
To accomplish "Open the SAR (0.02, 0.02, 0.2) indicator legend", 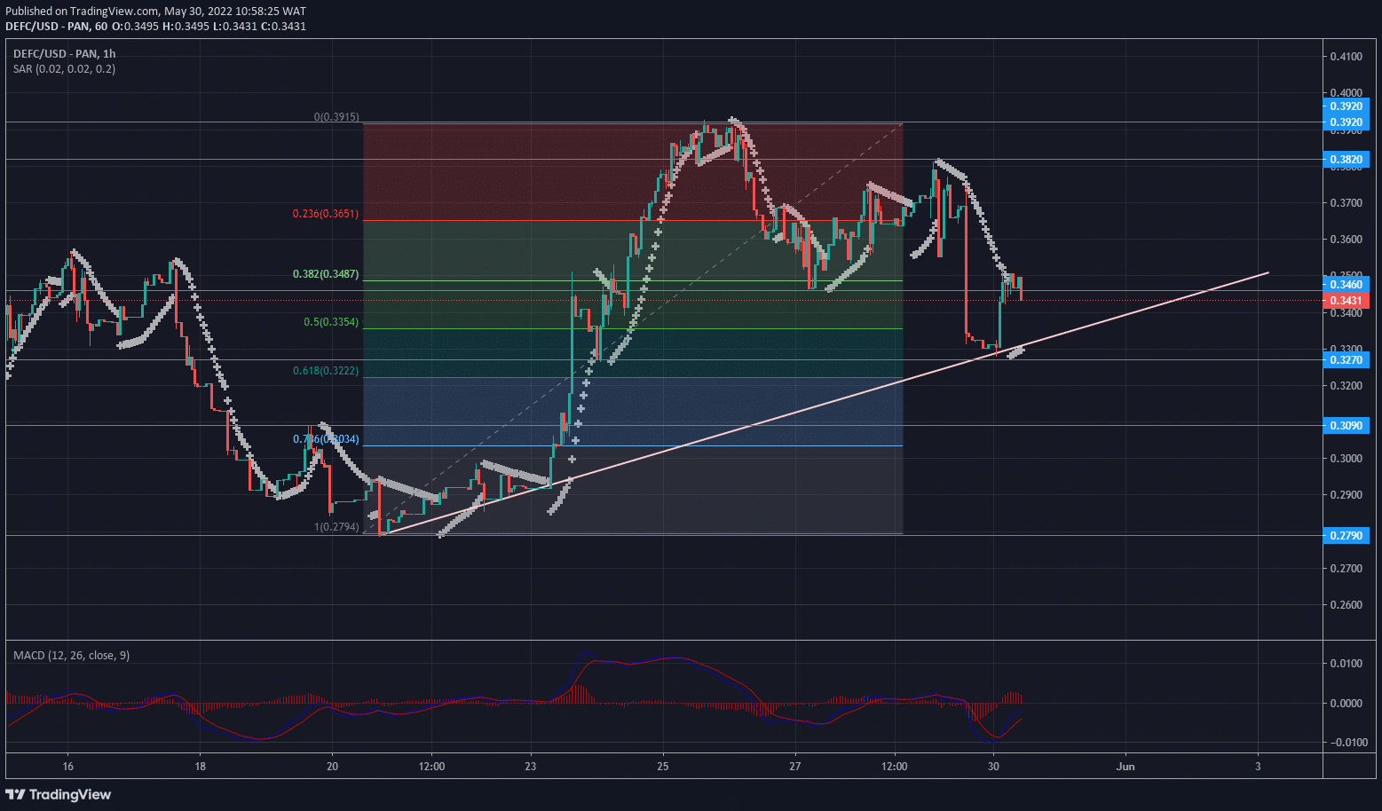I will pyautogui.click(x=64, y=68).
